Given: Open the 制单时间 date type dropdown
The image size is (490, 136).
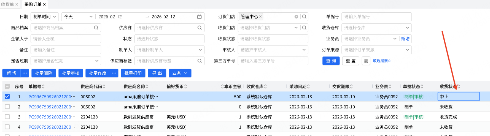Looking at the screenshot, I should 44,17.
